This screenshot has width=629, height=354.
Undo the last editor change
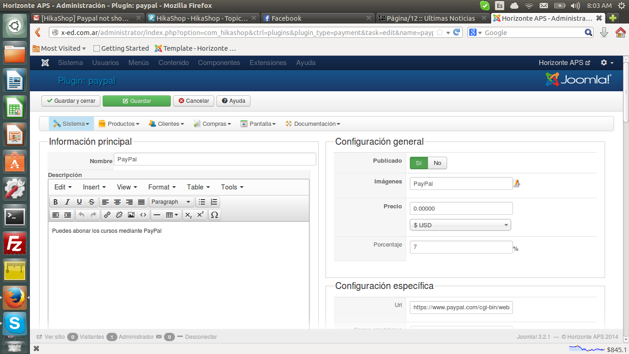click(x=82, y=215)
